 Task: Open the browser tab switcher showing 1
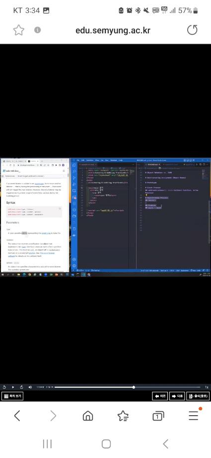click(x=158, y=416)
